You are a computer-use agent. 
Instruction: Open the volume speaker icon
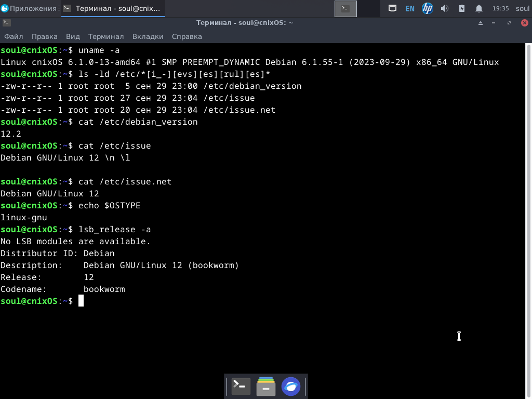pos(445,8)
